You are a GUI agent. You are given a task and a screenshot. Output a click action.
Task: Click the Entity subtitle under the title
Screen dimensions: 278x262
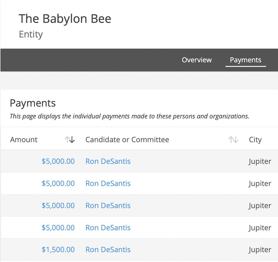(31, 34)
